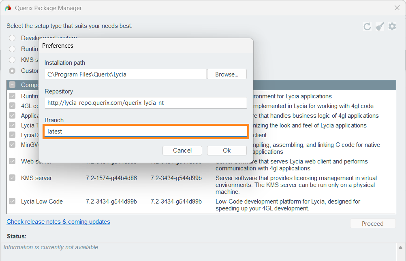Click the broom cleanup icon

click(380, 27)
